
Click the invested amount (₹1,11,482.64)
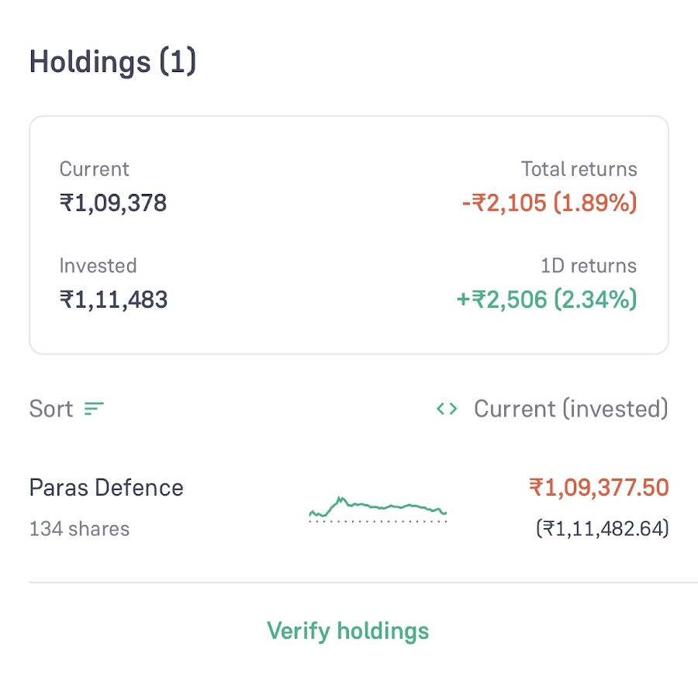point(602,529)
